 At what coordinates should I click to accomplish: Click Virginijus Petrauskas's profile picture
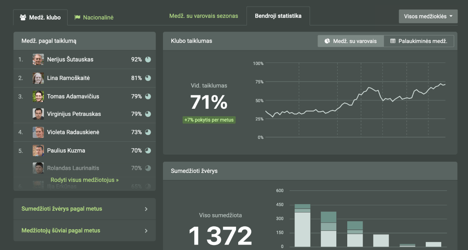[38, 114]
